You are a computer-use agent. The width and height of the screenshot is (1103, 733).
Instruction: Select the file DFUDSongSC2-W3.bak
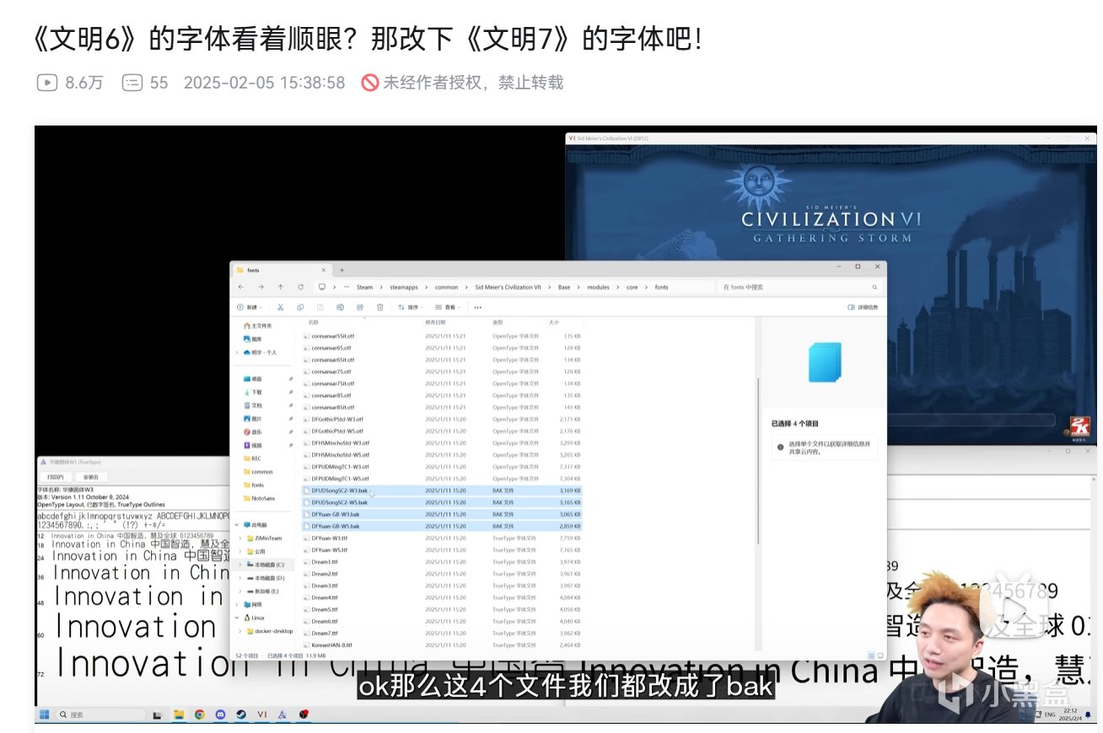tap(442, 490)
